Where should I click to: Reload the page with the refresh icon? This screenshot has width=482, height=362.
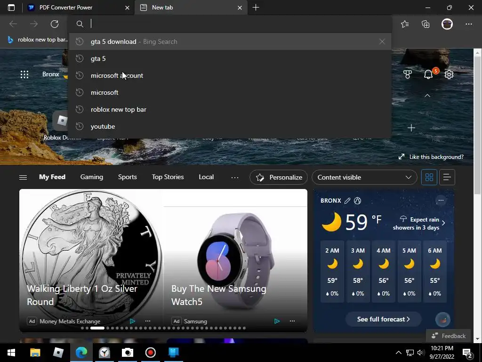[x=55, y=24]
